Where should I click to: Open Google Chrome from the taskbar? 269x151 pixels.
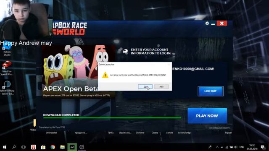(x=53, y=147)
